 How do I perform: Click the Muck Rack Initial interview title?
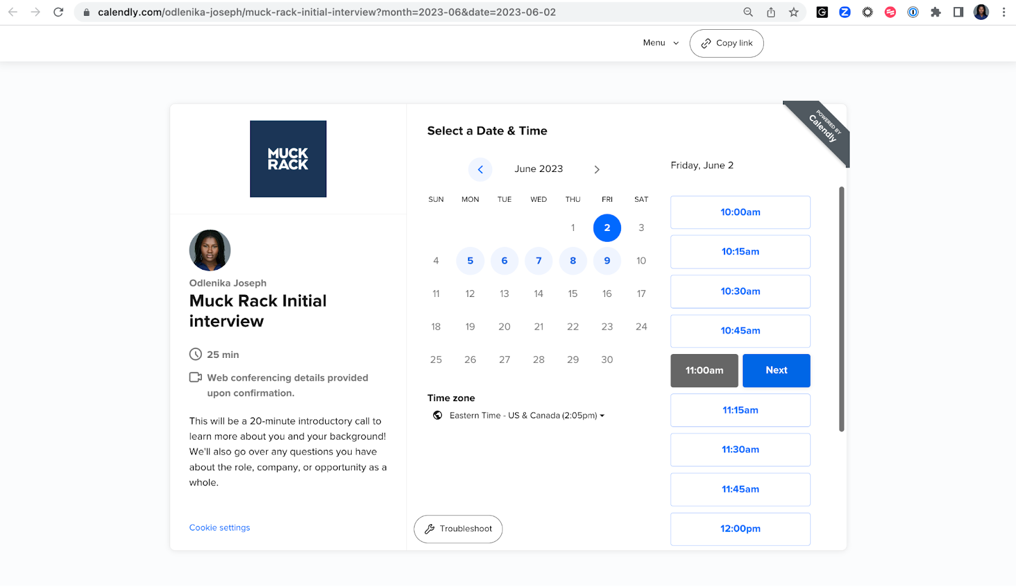point(258,311)
